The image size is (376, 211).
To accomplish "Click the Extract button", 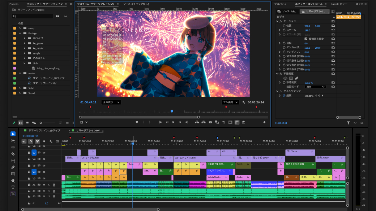I will (204, 122).
